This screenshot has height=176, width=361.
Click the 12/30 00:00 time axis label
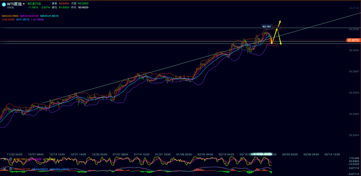(x=100, y=154)
